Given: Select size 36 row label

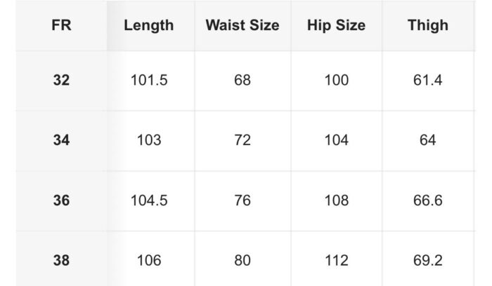Looking at the screenshot, I should coord(62,200).
